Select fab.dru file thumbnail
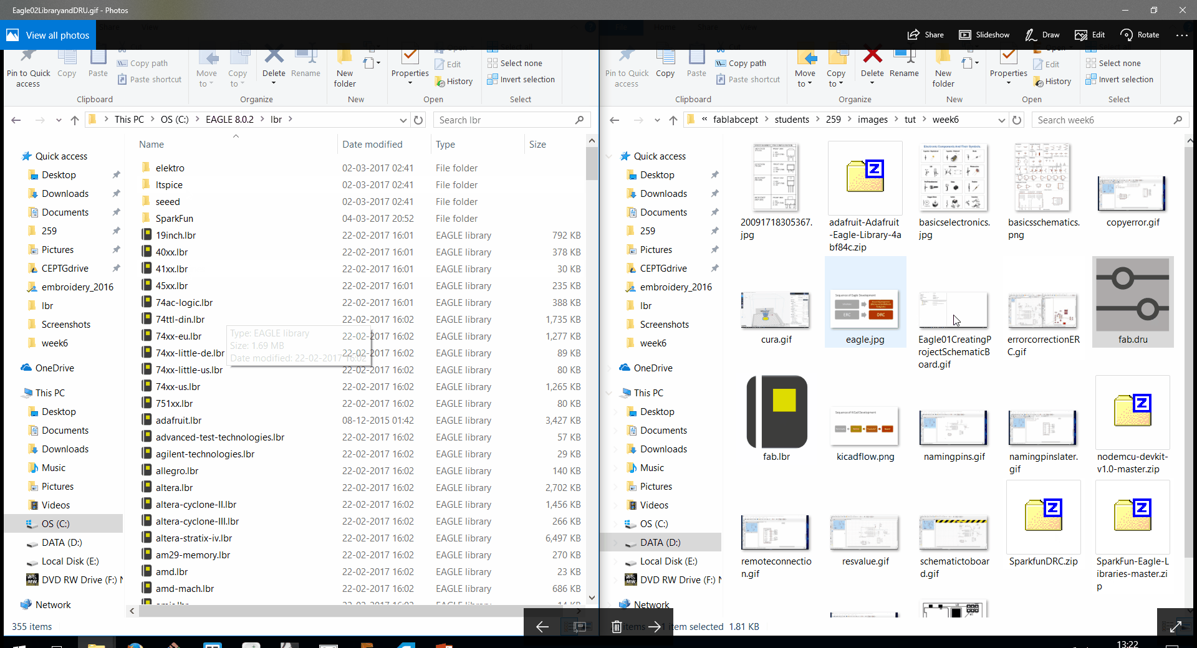 coord(1133,302)
